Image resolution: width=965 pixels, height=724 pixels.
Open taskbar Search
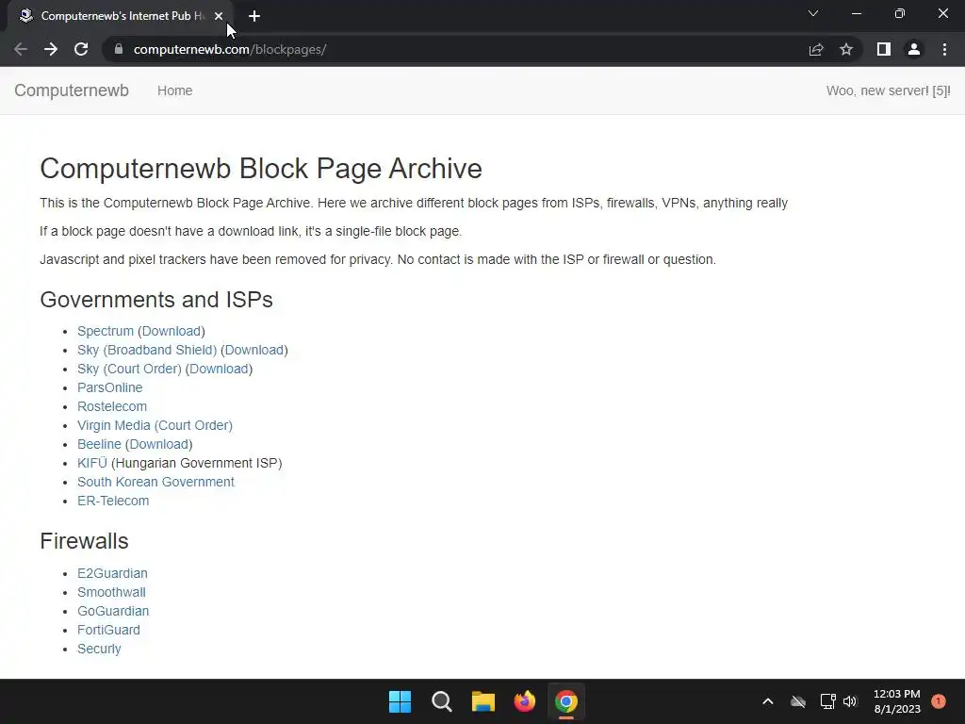click(x=442, y=701)
